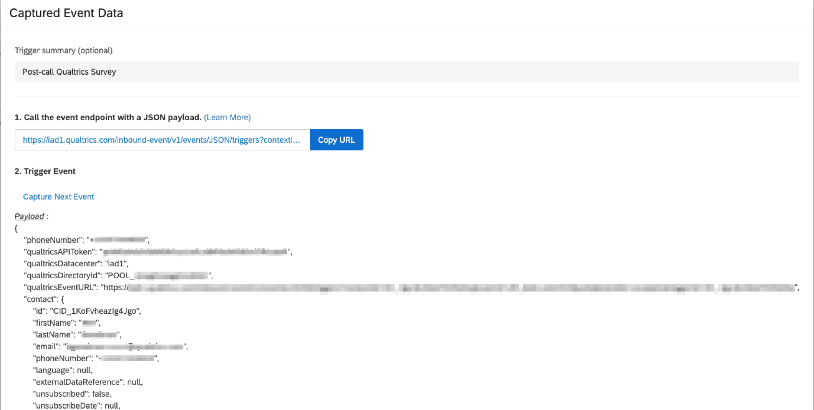
Task: Click the "unsubscribeDate": null line
Action: click(x=77, y=406)
